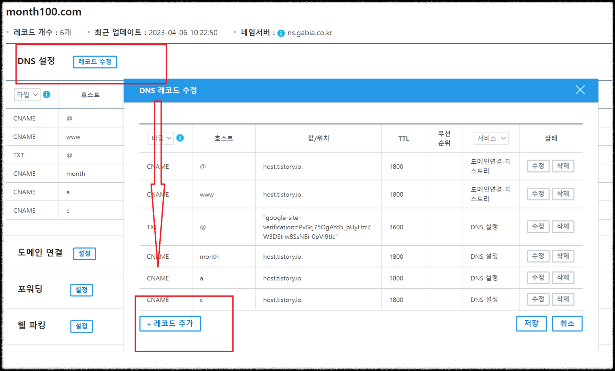Open the 타입 dropdown in left table
615x371 pixels.
point(27,95)
